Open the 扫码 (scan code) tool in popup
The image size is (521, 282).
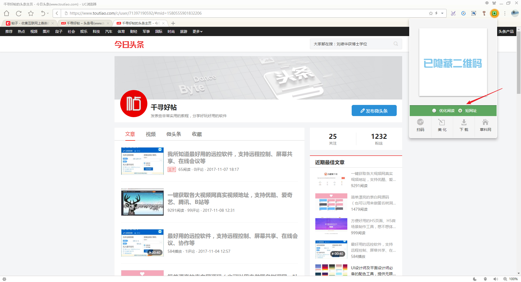(x=420, y=125)
